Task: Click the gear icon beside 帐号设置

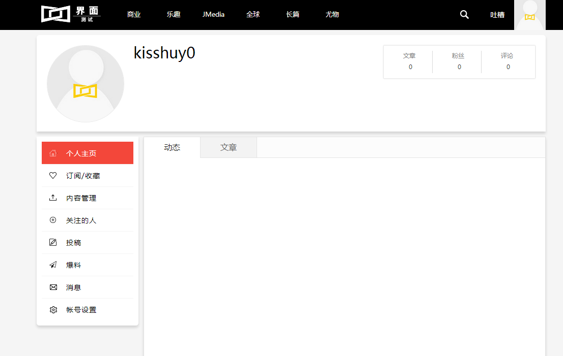Action: point(53,310)
